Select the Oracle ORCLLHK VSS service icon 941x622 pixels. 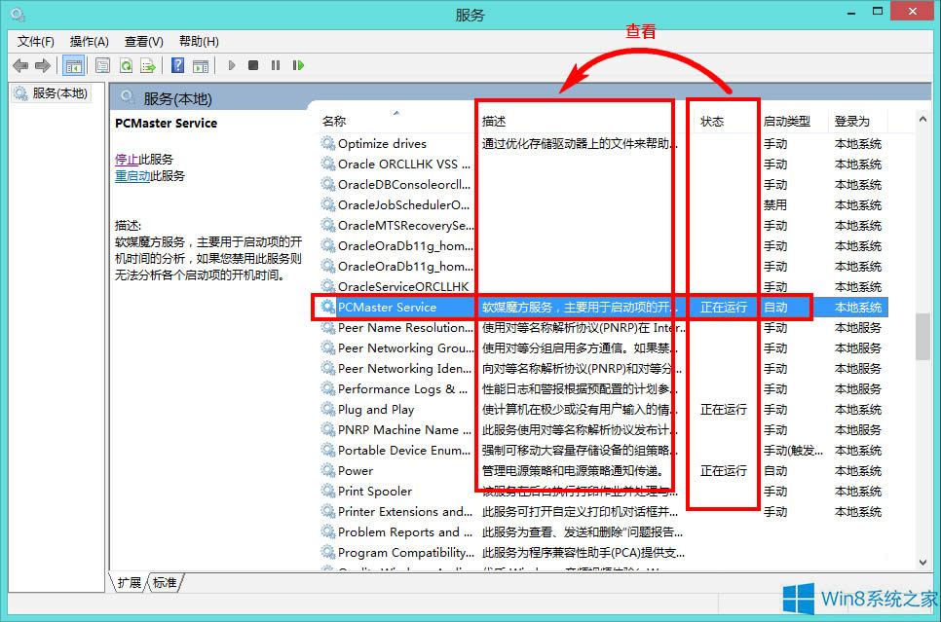[x=327, y=164]
